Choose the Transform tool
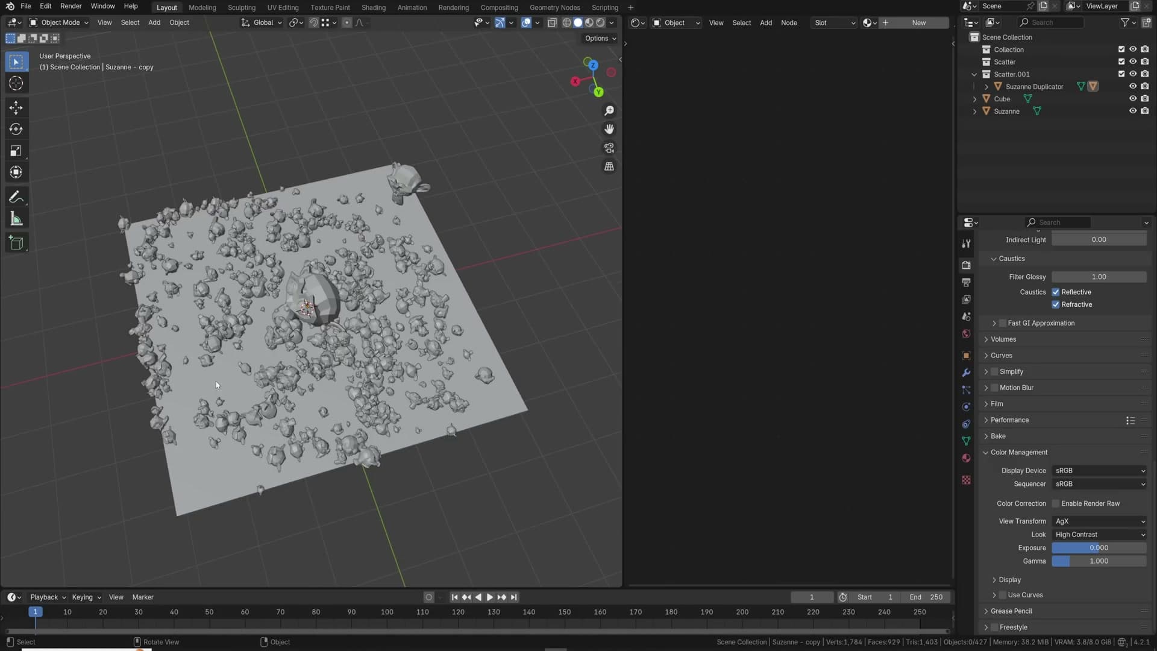Image resolution: width=1157 pixels, height=651 pixels. coord(16,172)
